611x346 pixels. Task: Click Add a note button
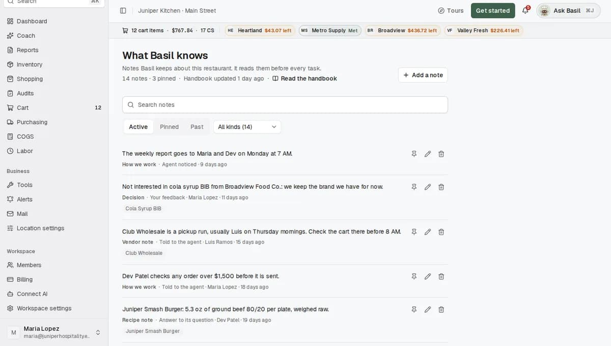click(x=423, y=75)
